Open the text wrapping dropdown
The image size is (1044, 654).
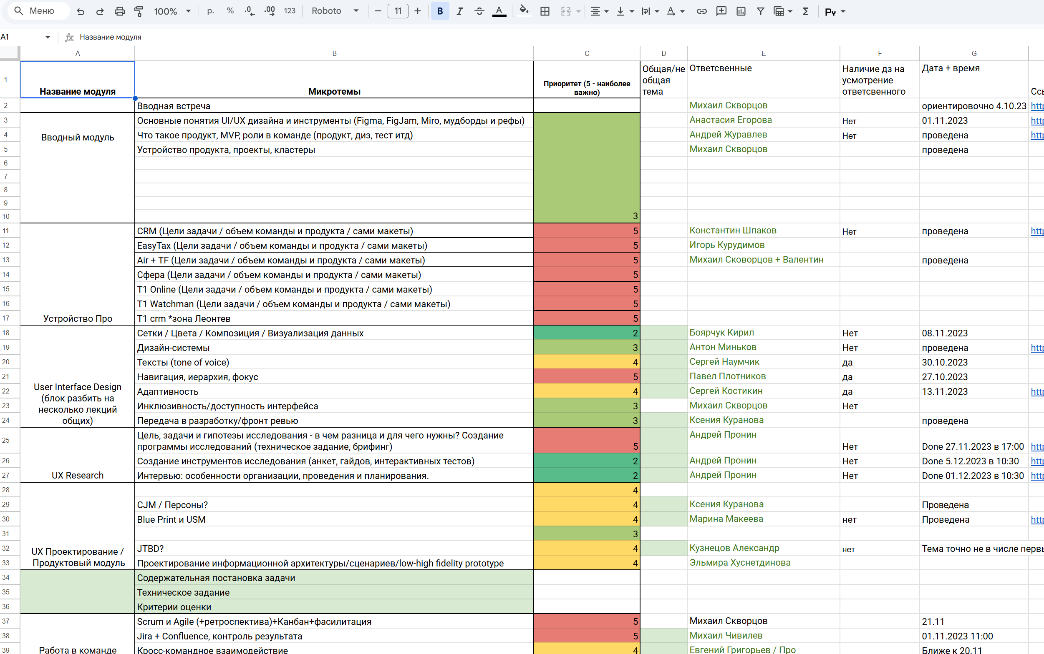pyautogui.click(x=650, y=11)
